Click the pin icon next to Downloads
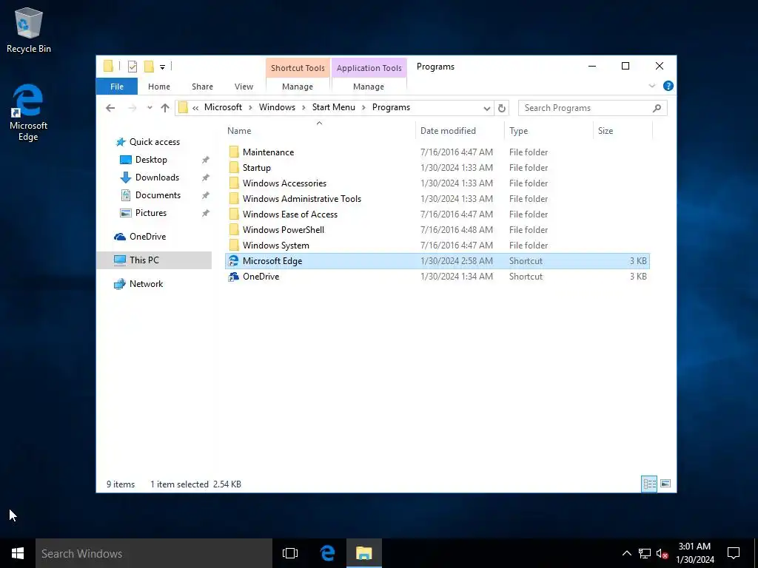Image resolution: width=758 pixels, height=568 pixels. [x=206, y=177]
